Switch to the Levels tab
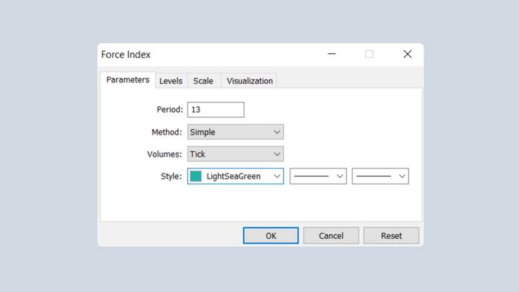The image size is (519, 292). 171,81
